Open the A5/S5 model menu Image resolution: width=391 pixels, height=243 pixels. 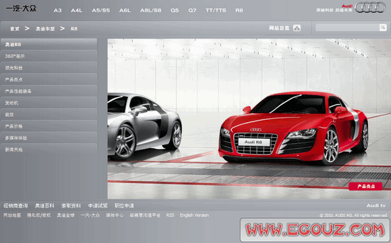[100, 11]
